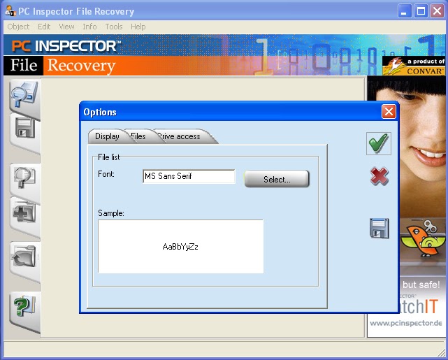Open the View menu

pyautogui.click(x=66, y=27)
